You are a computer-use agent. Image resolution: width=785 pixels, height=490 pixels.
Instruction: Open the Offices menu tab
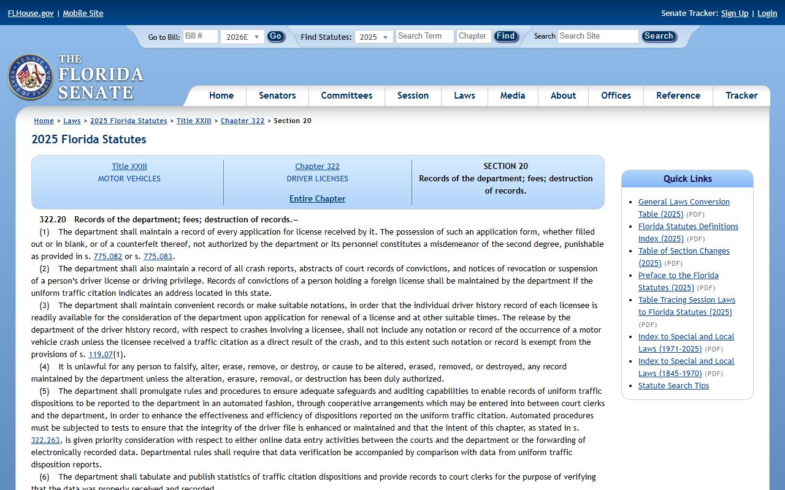tap(616, 96)
